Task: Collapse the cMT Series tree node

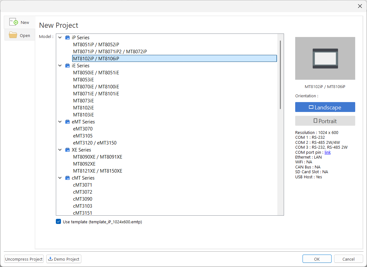Action: click(60, 178)
